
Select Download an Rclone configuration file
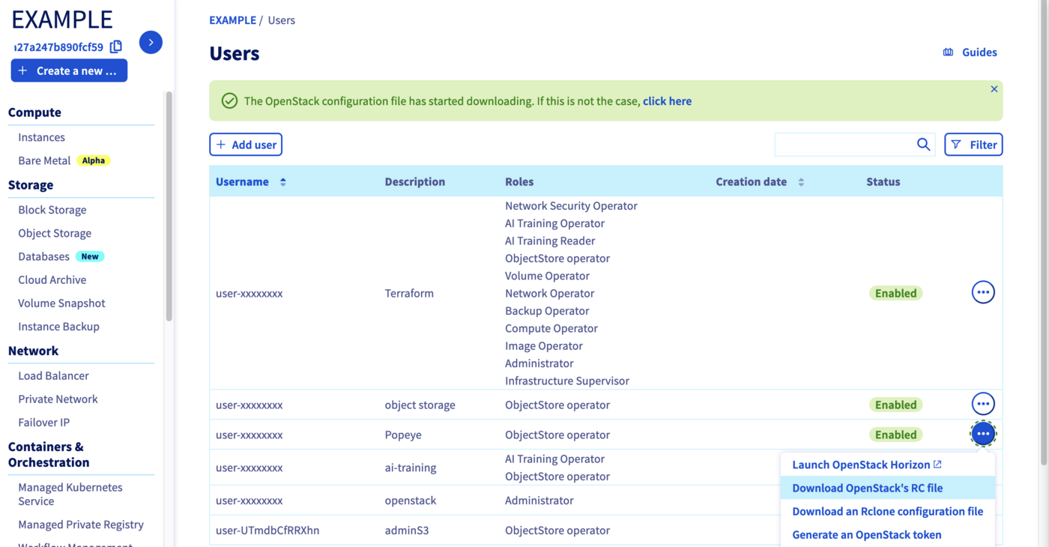(x=887, y=511)
